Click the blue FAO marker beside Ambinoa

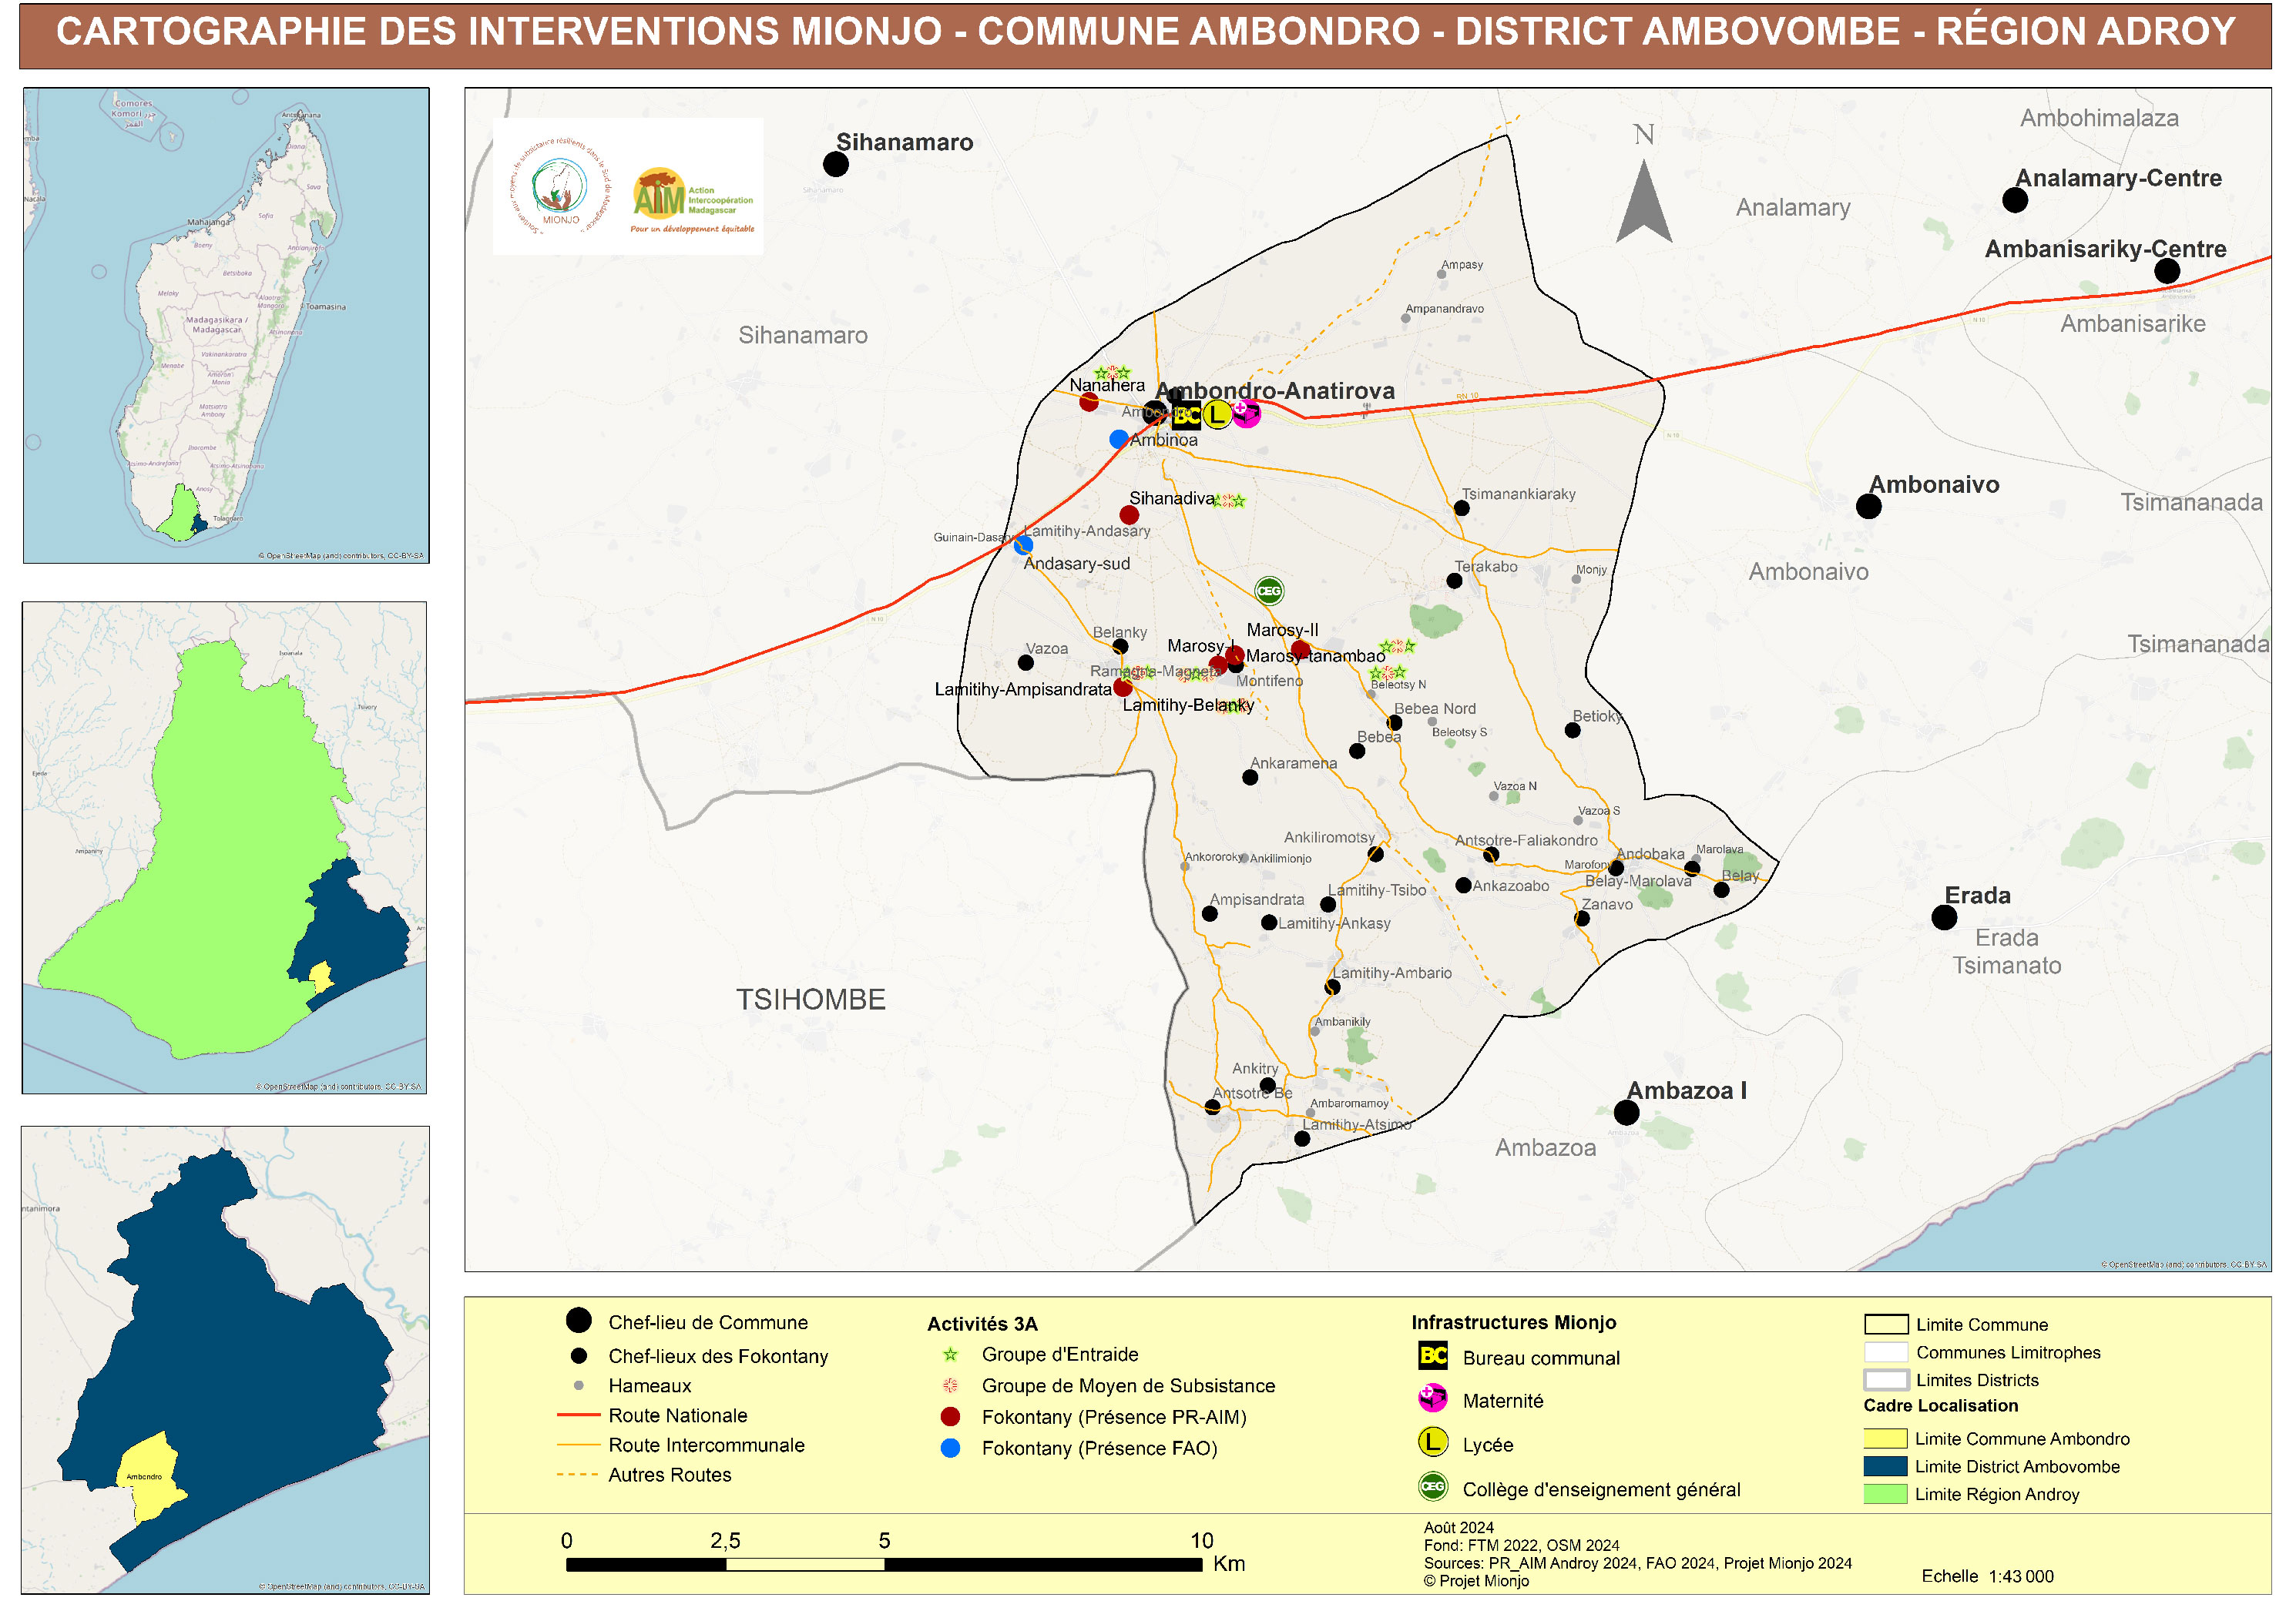[x=1118, y=439]
